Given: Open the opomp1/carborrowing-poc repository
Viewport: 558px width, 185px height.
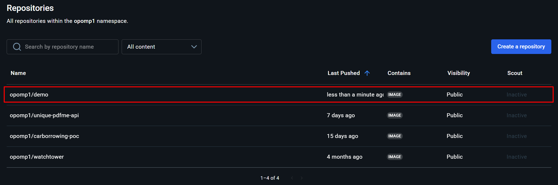Looking at the screenshot, I should tap(44, 136).
